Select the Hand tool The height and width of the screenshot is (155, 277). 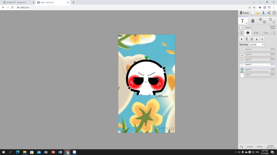[253, 20]
